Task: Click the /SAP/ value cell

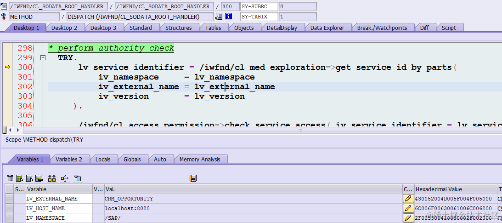Action: click(253, 218)
